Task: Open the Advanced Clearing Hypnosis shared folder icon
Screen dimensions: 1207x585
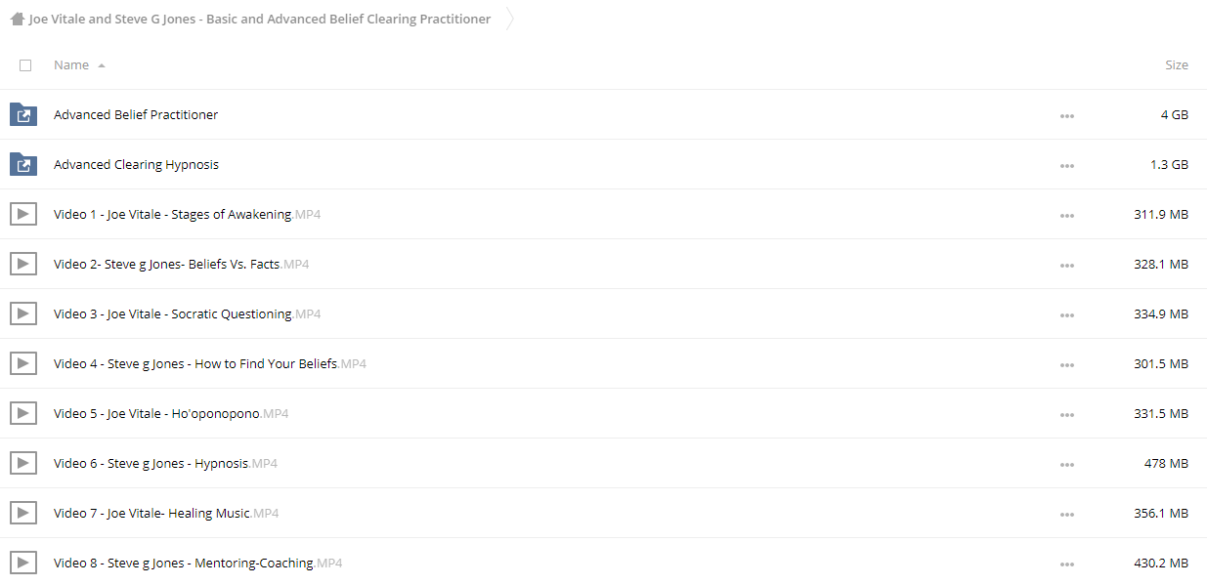Action: 23,165
